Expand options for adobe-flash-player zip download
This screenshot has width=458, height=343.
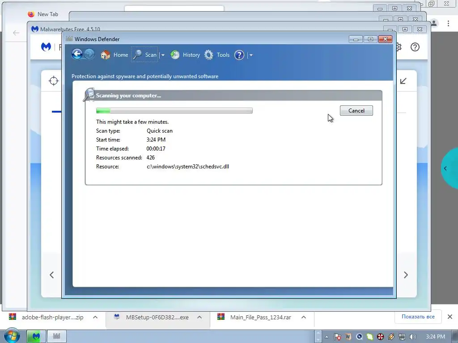pos(95,317)
